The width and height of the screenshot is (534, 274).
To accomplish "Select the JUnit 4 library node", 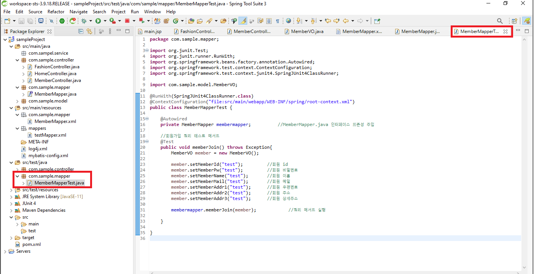I will point(29,203).
